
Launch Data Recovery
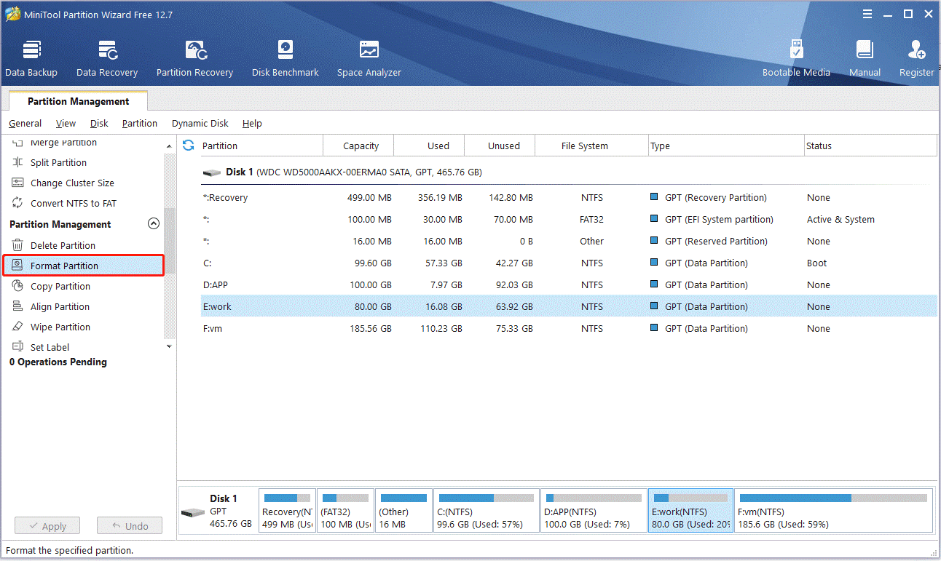click(107, 59)
